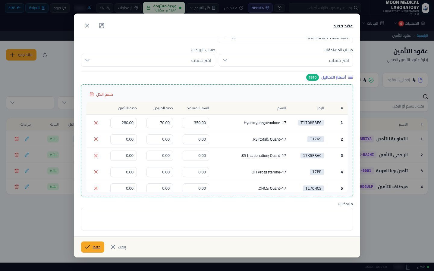Image resolution: width=434 pixels, height=271 pixels.
Task: Edit insurance share 280.00 field
Action: [124, 123]
